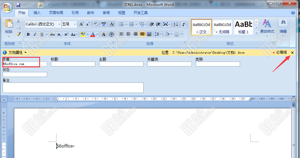
Task: Shrink font size with small A
Action: pos(88,24)
